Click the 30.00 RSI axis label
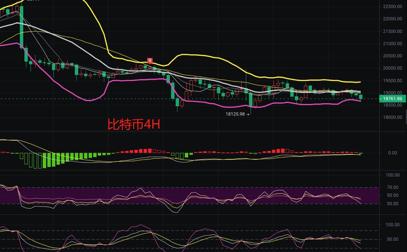This screenshot has width=407, height=252. coord(393,203)
